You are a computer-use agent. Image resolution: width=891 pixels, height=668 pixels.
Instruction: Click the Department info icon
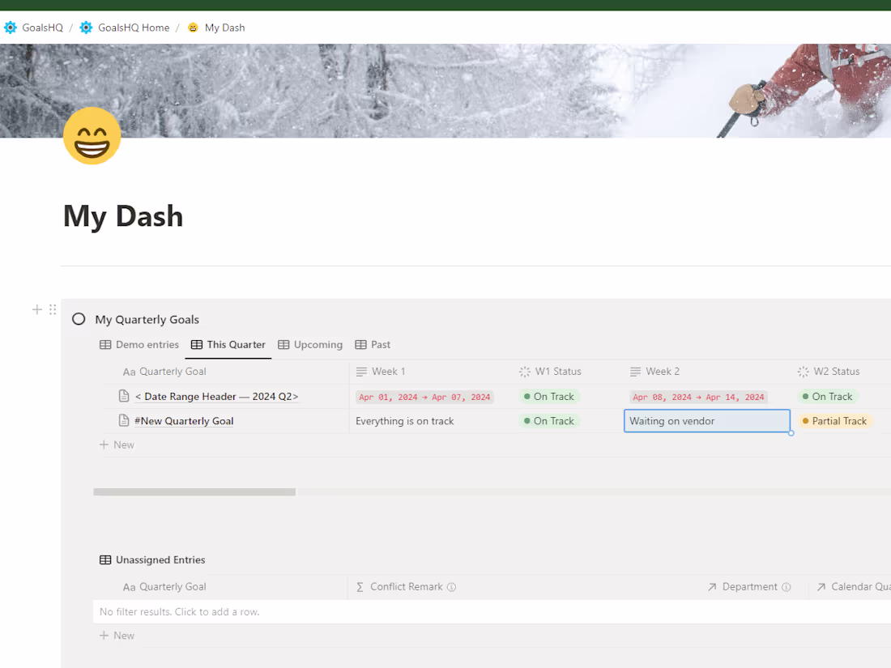787,587
